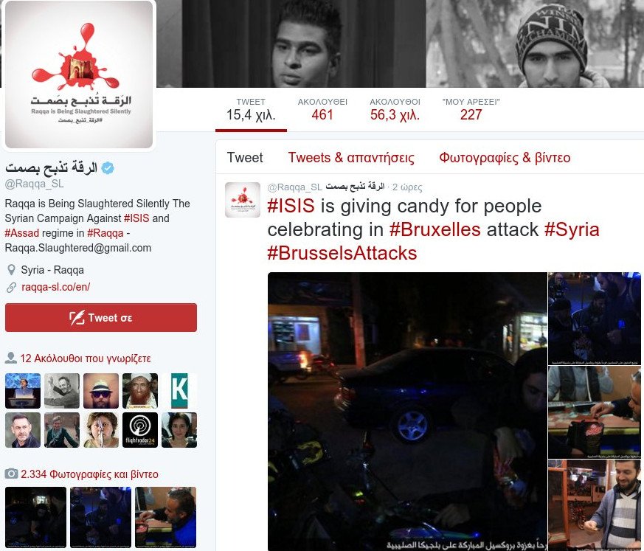
Task: Open the 2.334 Φωτογραφίες και βίντεο link
Action: 89,474
